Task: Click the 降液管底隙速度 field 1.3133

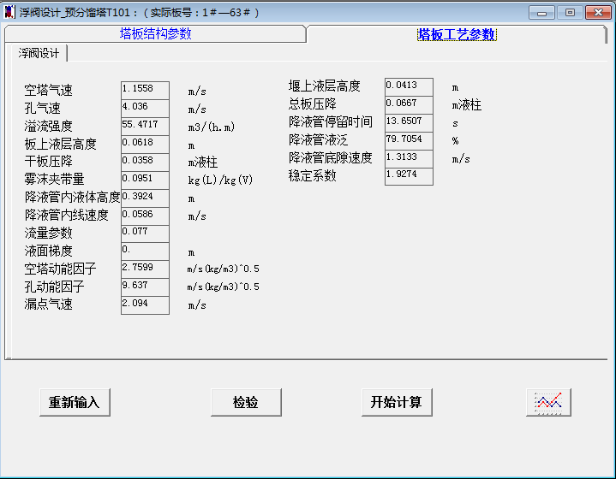Action: coord(409,158)
